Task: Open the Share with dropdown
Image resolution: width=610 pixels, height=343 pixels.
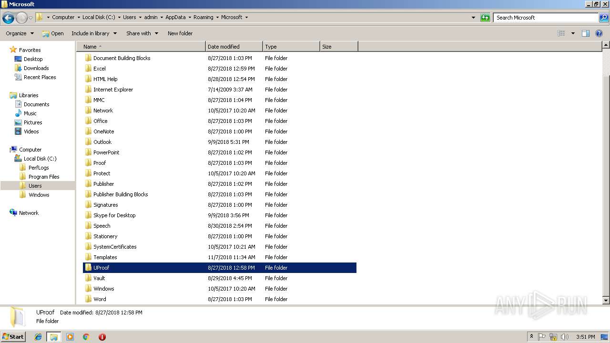Action: (x=142, y=33)
